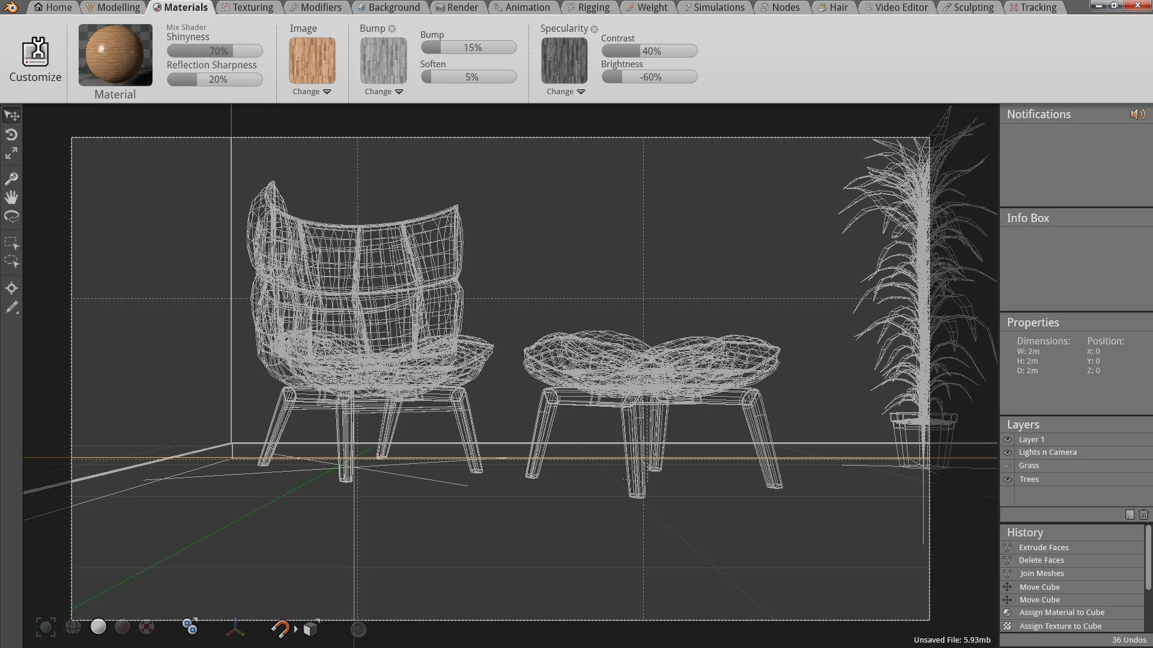Screen dimensions: 1153x648
Task: Select Join Meshes in History
Action: (x=1041, y=574)
